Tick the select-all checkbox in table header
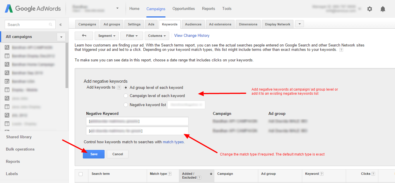The height and width of the screenshot is (183, 395). 81,174
